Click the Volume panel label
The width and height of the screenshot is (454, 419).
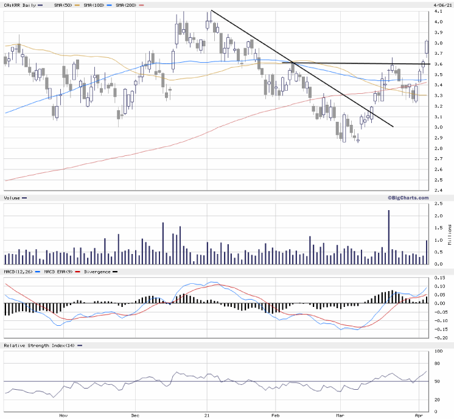click(x=12, y=198)
